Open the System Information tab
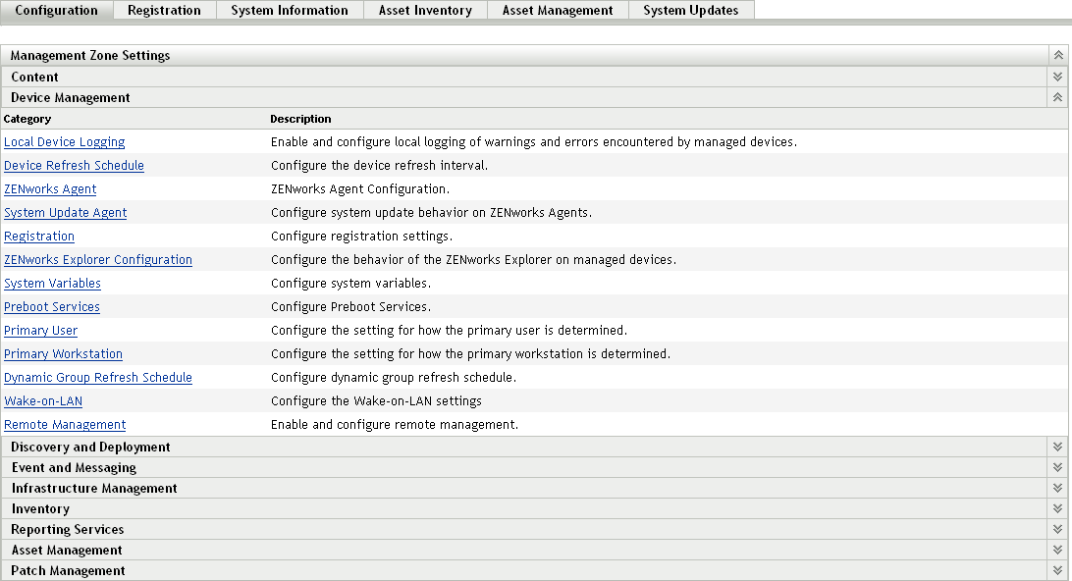 [290, 11]
